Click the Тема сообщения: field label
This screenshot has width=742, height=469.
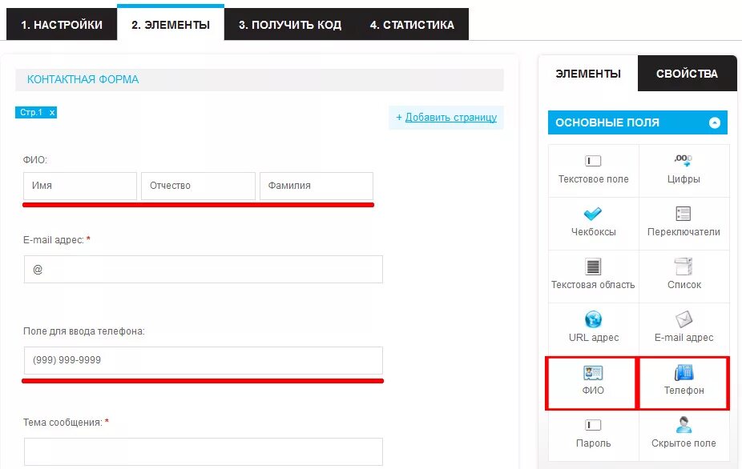coord(63,423)
